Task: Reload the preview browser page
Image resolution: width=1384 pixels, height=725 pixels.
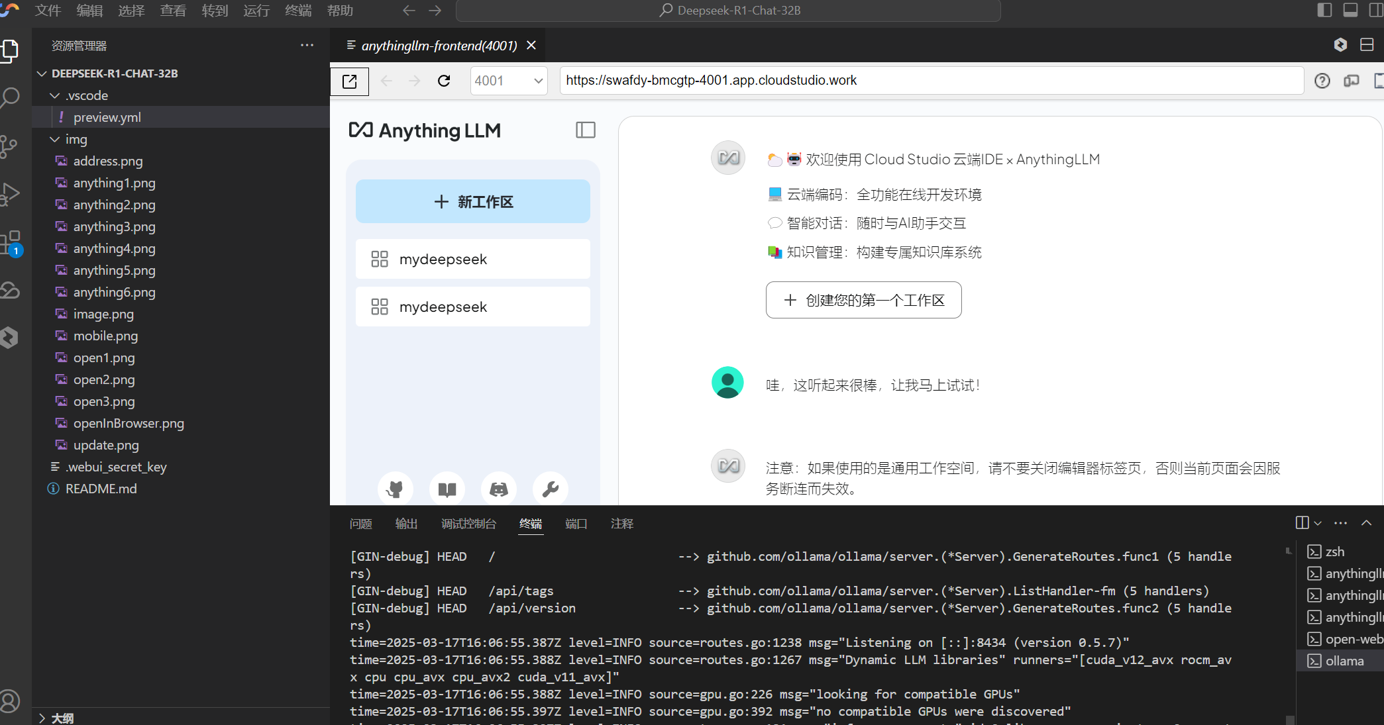Action: [444, 81]
